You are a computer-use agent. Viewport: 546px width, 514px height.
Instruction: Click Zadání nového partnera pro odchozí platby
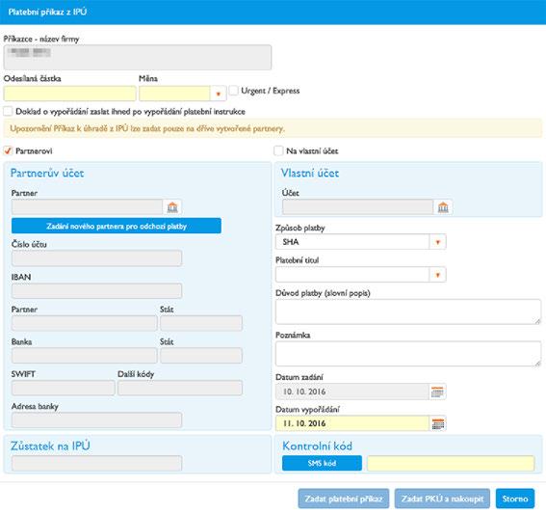point(117,226)
